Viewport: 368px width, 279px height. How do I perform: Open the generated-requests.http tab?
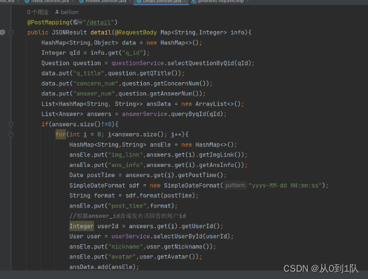coord(220,2)
